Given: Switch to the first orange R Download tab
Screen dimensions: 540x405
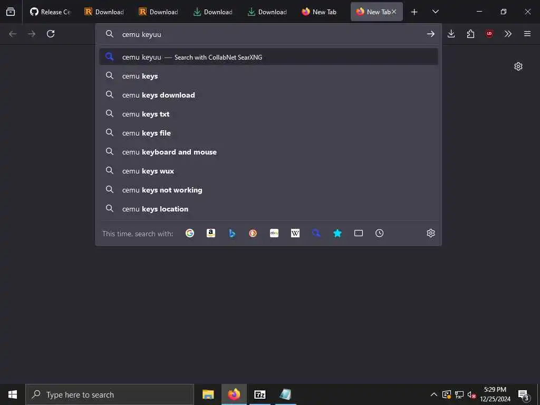Looking at the screenshot, I should tap(104, 12).
